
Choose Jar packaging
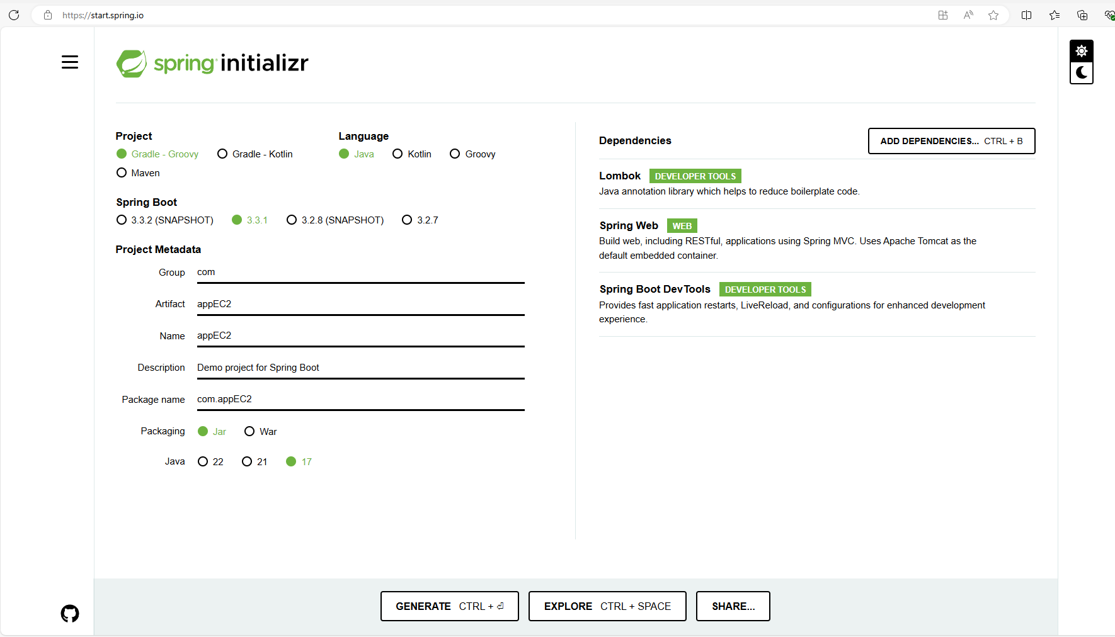(x=212, y=432)
